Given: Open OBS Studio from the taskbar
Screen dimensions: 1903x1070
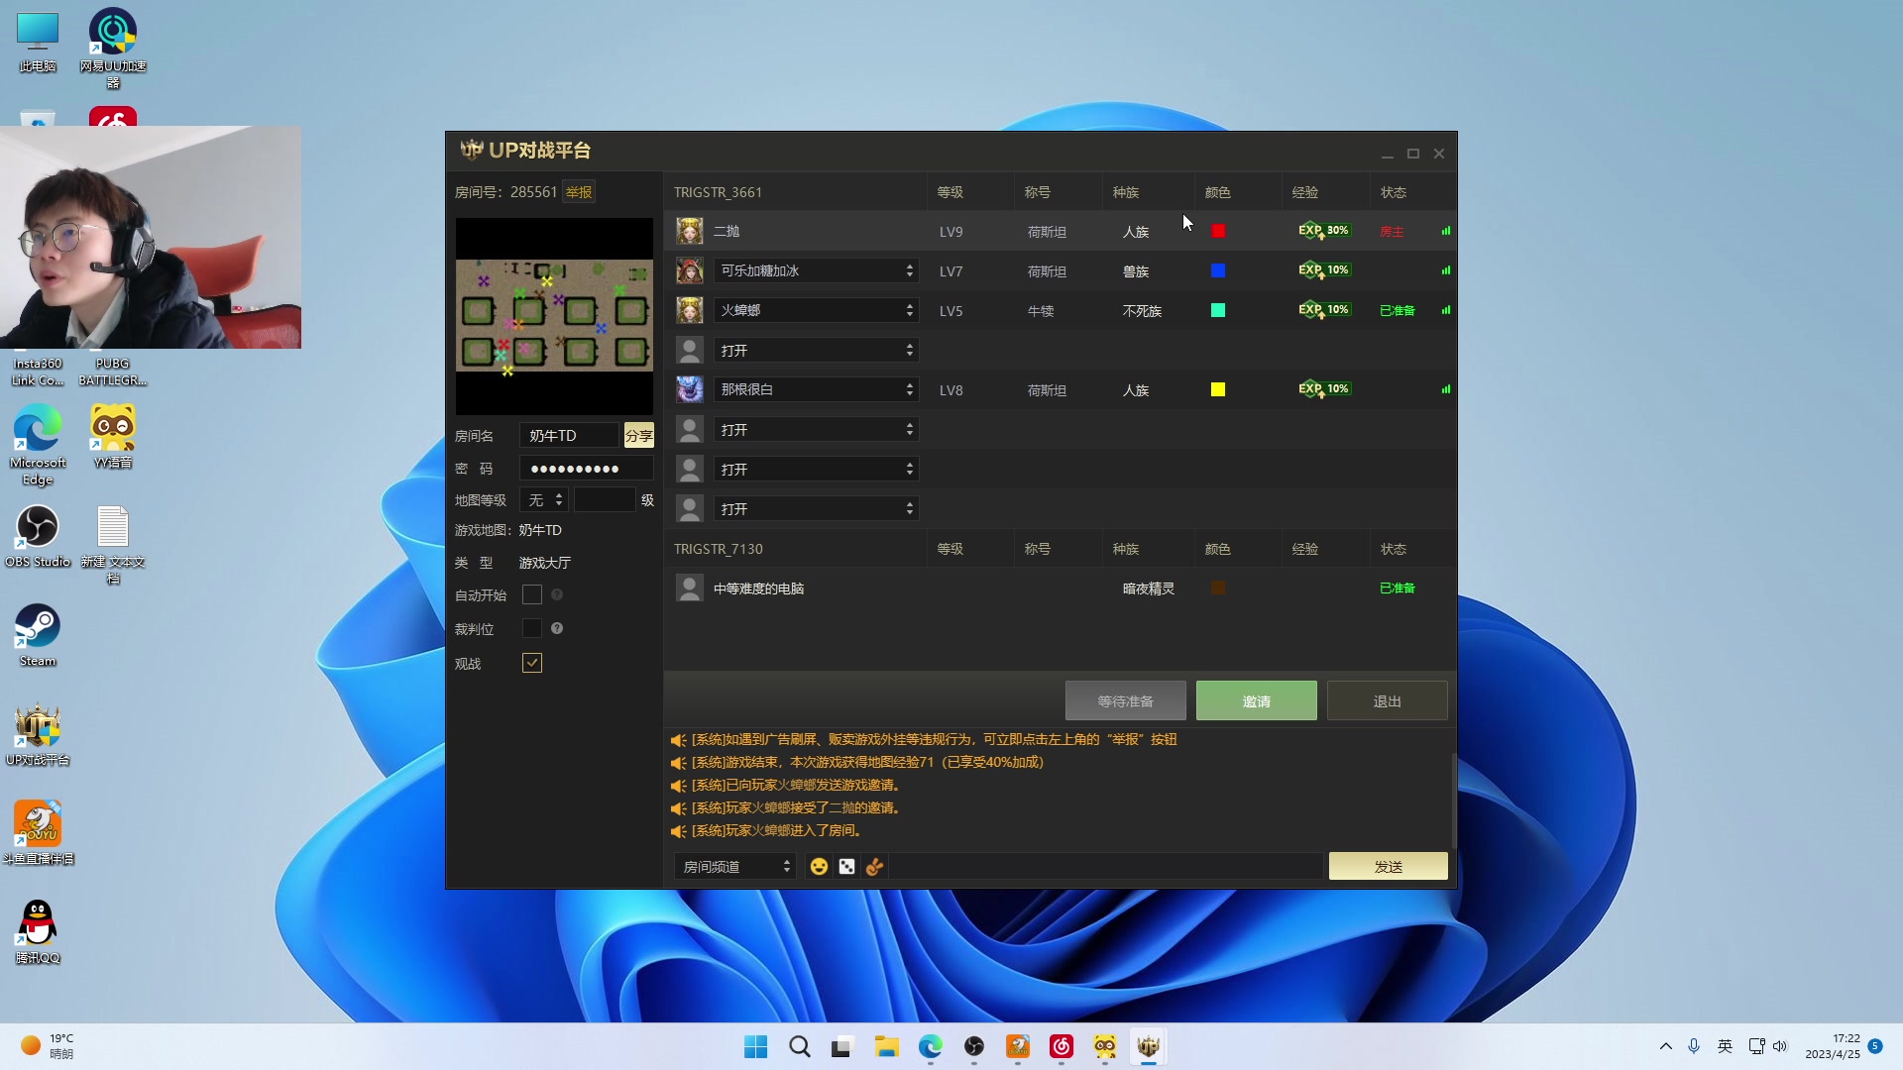Looking at the screenshot, I should click(x=974, y=1046).
